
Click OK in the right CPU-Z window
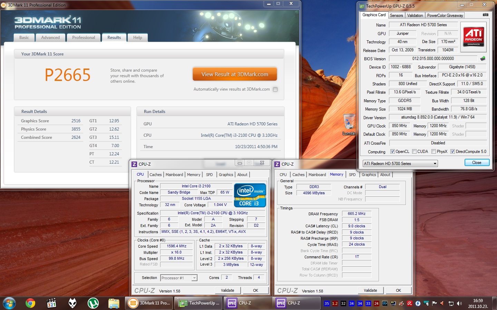tap(398, 290)
